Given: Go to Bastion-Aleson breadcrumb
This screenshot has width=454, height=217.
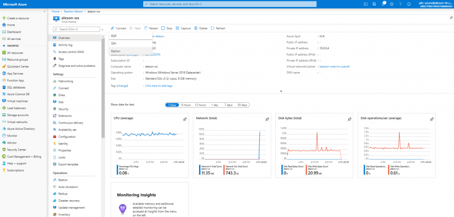Looking at the screenshot, I should pos(73,11).
